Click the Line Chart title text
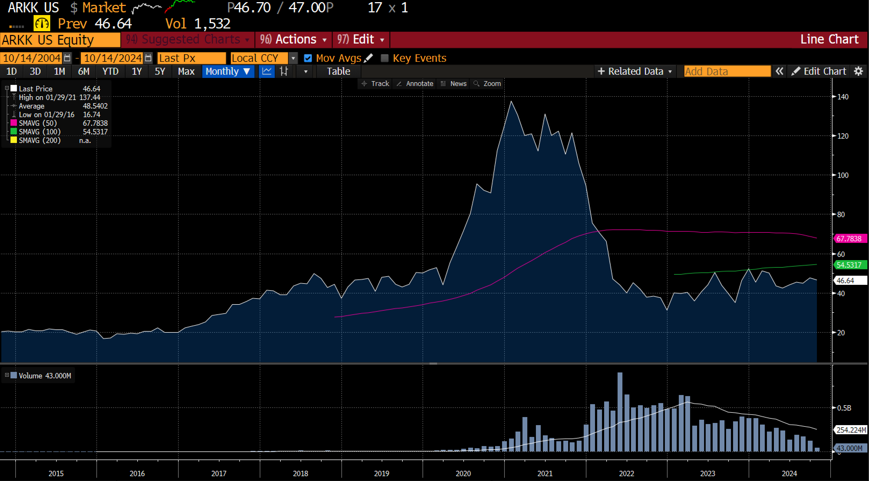Viewport: 869px width, 481px height. pyautogui.click(x=829, y=40)
